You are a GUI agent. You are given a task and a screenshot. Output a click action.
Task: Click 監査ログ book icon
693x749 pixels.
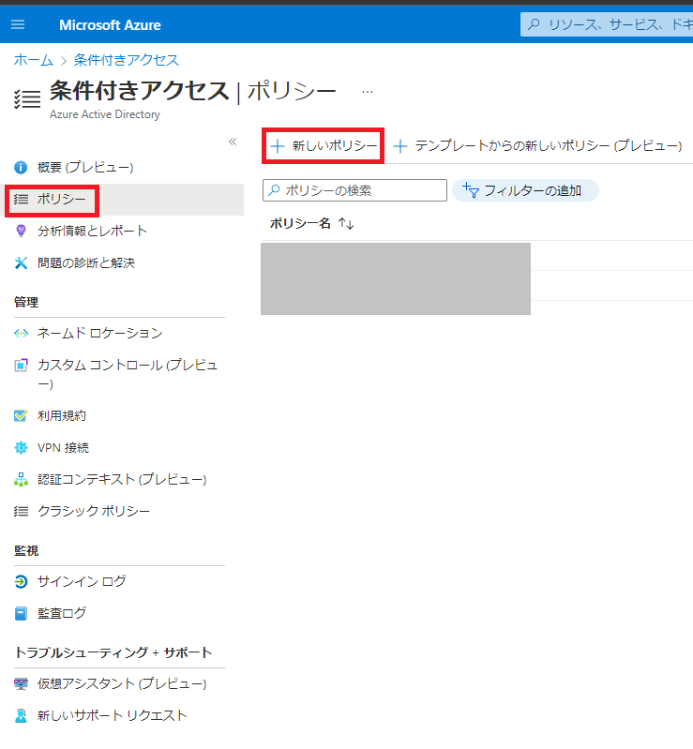click(x=21, y=613)
